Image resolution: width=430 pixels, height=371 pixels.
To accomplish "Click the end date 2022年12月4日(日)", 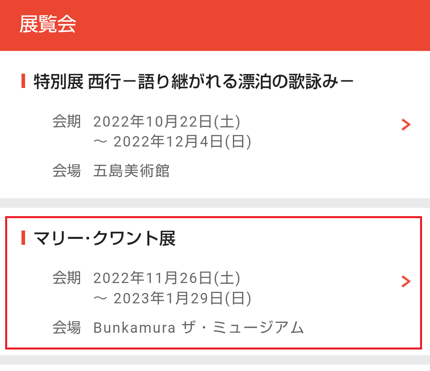I will pyautogui.click(x=182, y=142).
